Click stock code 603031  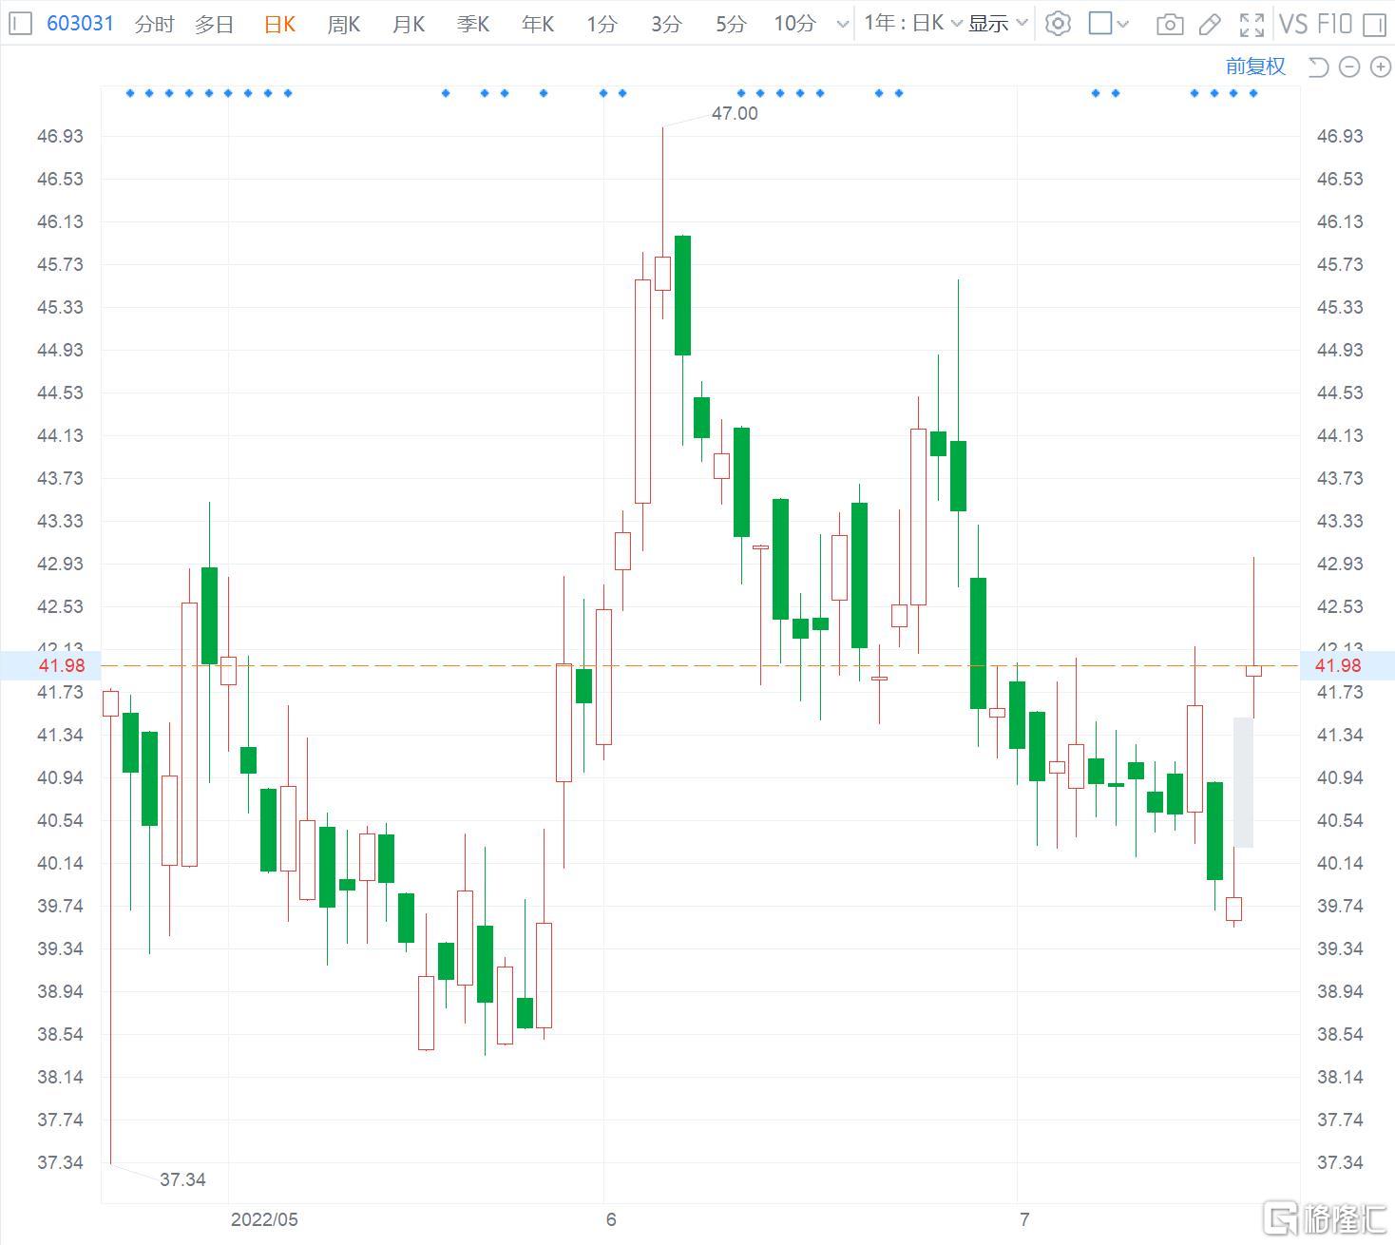(80, 24)
